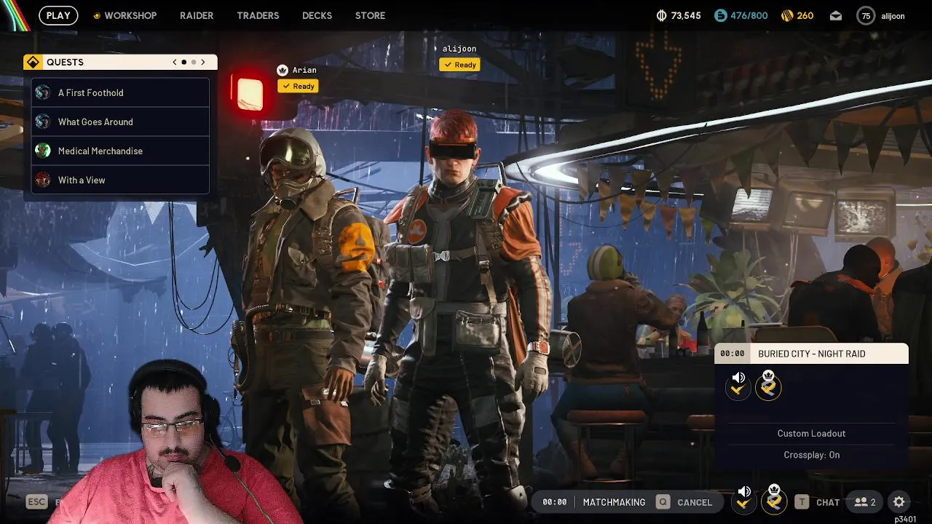Screen dimensions: 932x524
Task: Open the Custom Loadout option
Action: pos(811,433)
